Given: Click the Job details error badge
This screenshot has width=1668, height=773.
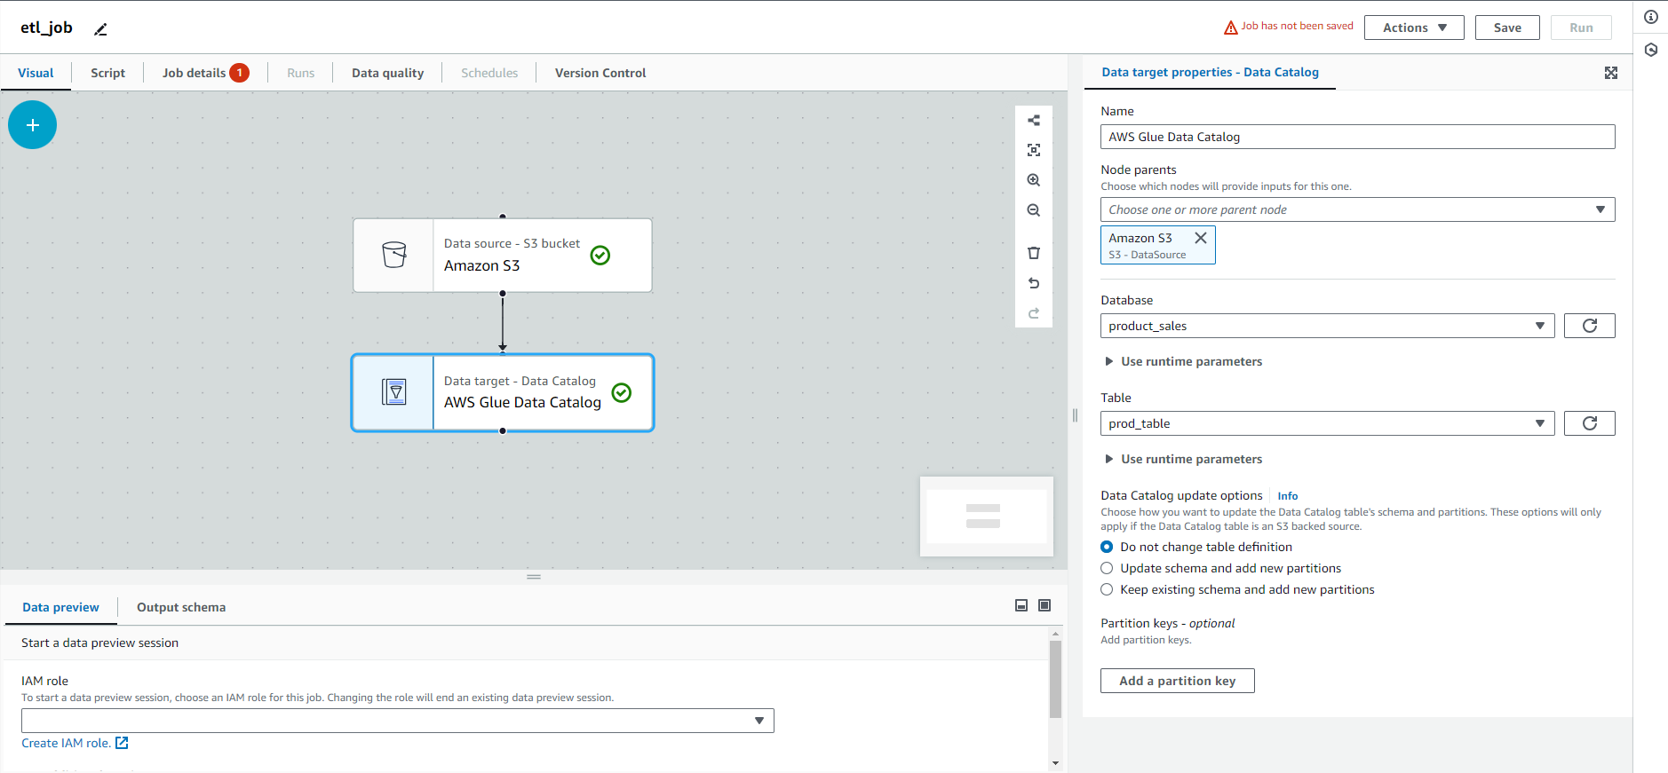Looking at the screenshot, I should coord(239,73).
